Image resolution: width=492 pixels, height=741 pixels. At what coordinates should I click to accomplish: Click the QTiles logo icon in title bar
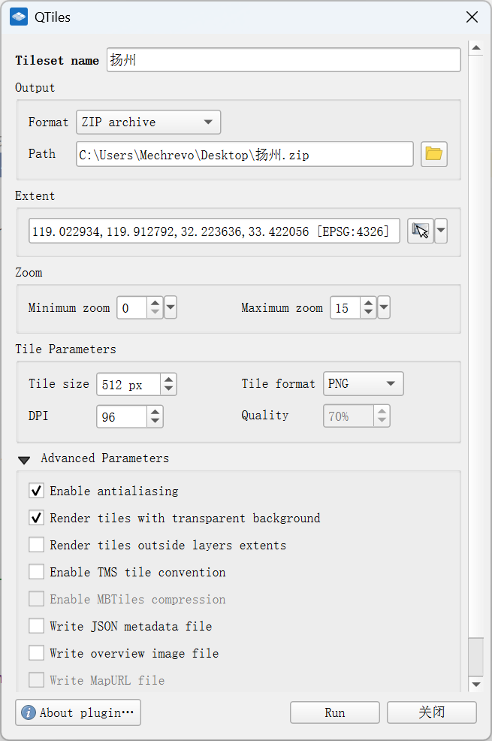19,17
